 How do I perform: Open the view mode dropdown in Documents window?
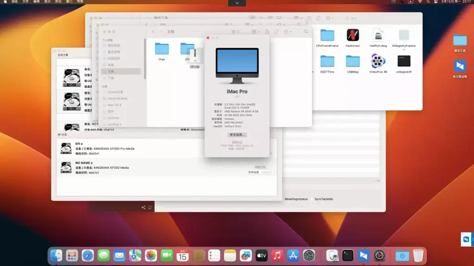236,31
